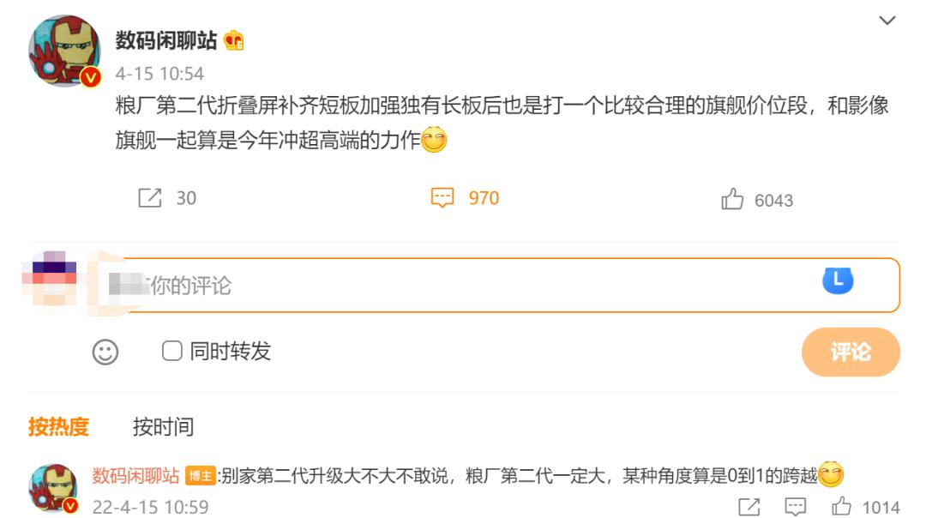Click the crown membership badge beside username

[x=234, y=40]
